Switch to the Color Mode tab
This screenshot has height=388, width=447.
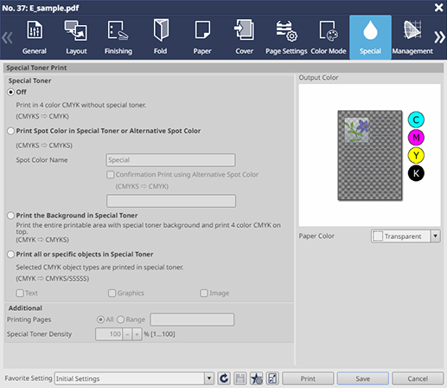pyautogui.click(x=329, y=37)
